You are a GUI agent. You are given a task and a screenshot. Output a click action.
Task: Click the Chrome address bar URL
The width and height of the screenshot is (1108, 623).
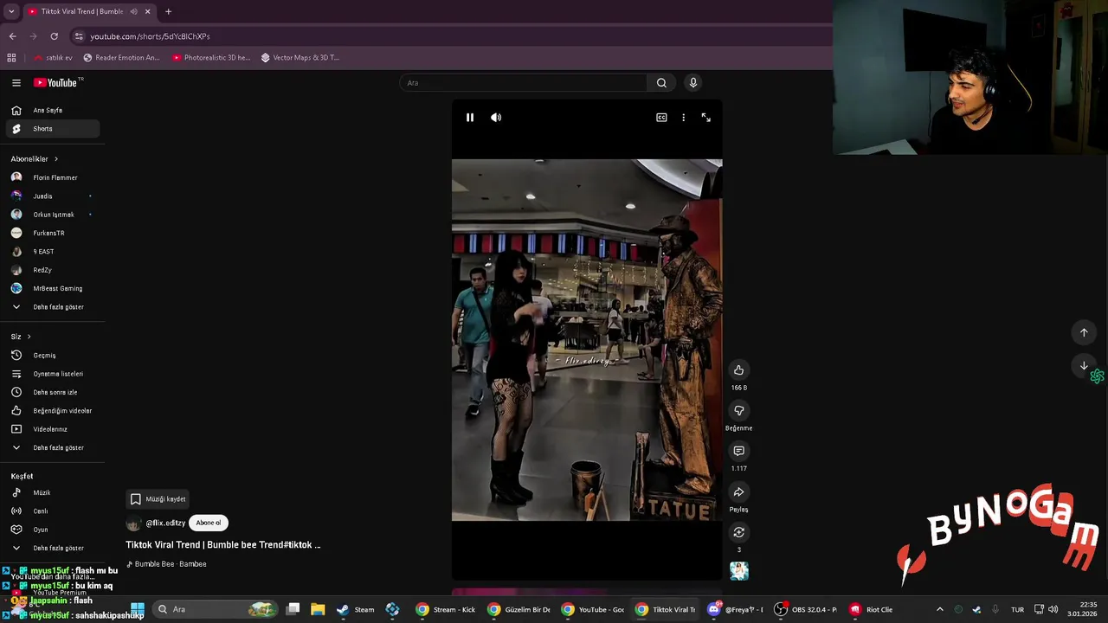coord(151,36)
